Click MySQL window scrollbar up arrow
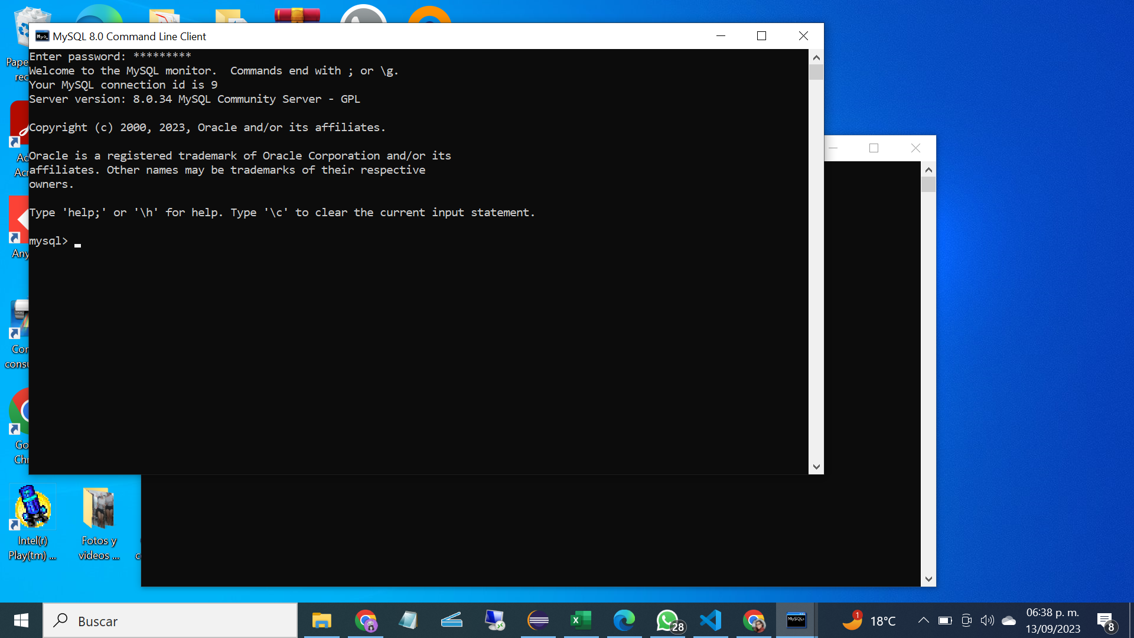The height and width of the screenshot is (638, 1134). click(x=816, y=57)
